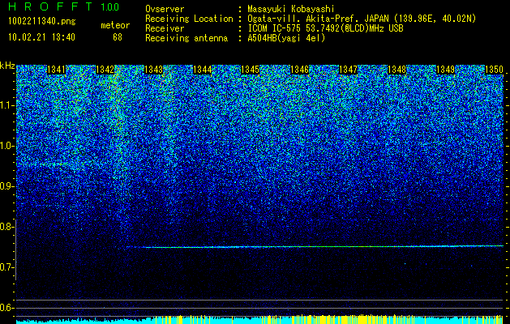The image size is (510, 324).
Task: Click the 0.8 frequency axis label
Action: pos(7,227)
